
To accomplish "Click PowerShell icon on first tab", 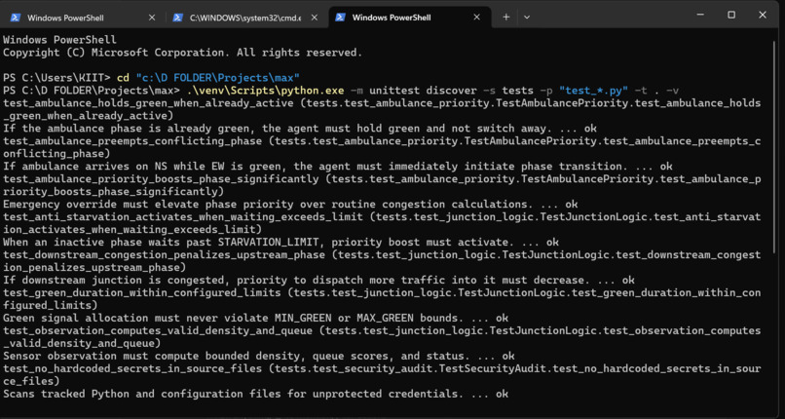I will click(x=15, y=18).
